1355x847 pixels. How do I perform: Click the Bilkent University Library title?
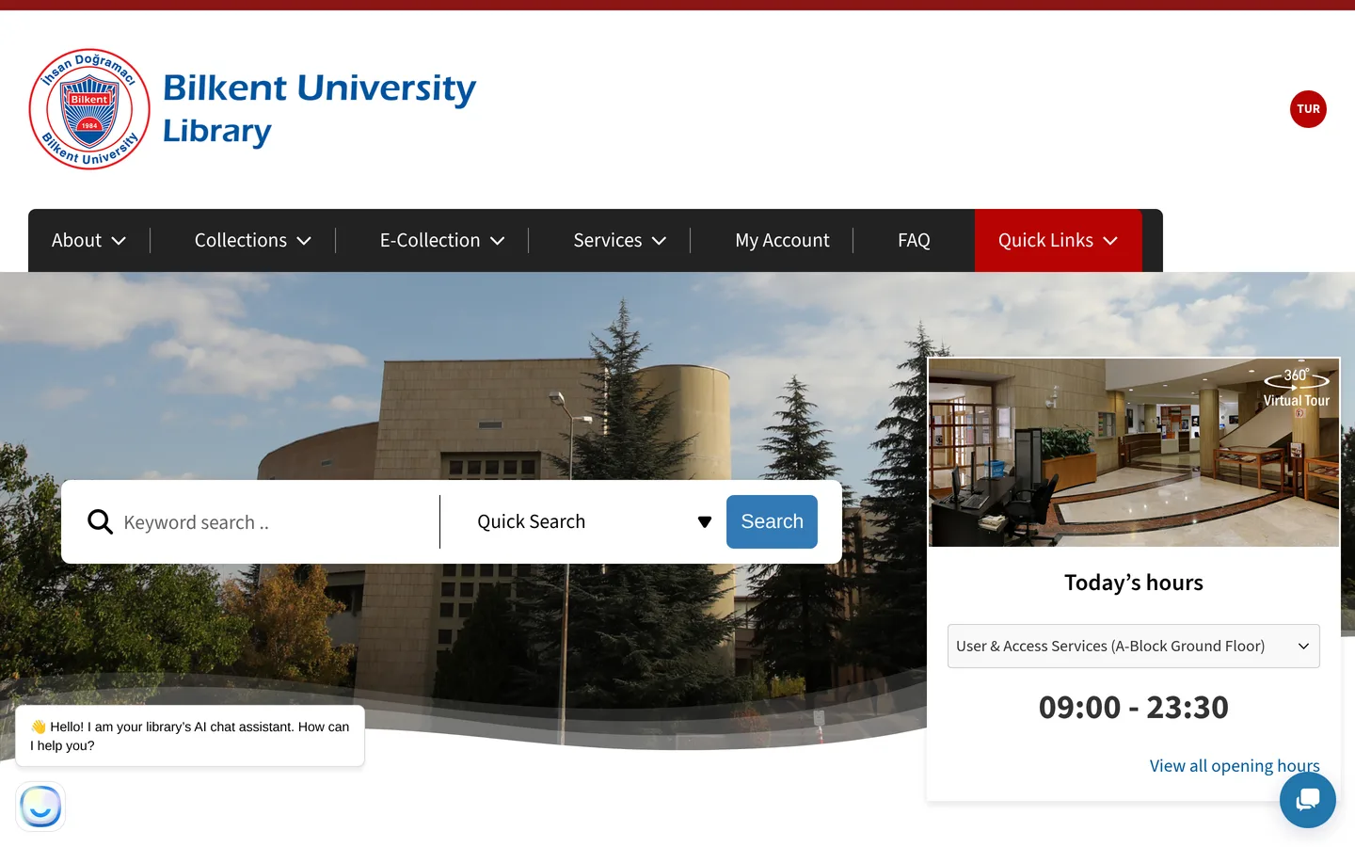point(319,109)
